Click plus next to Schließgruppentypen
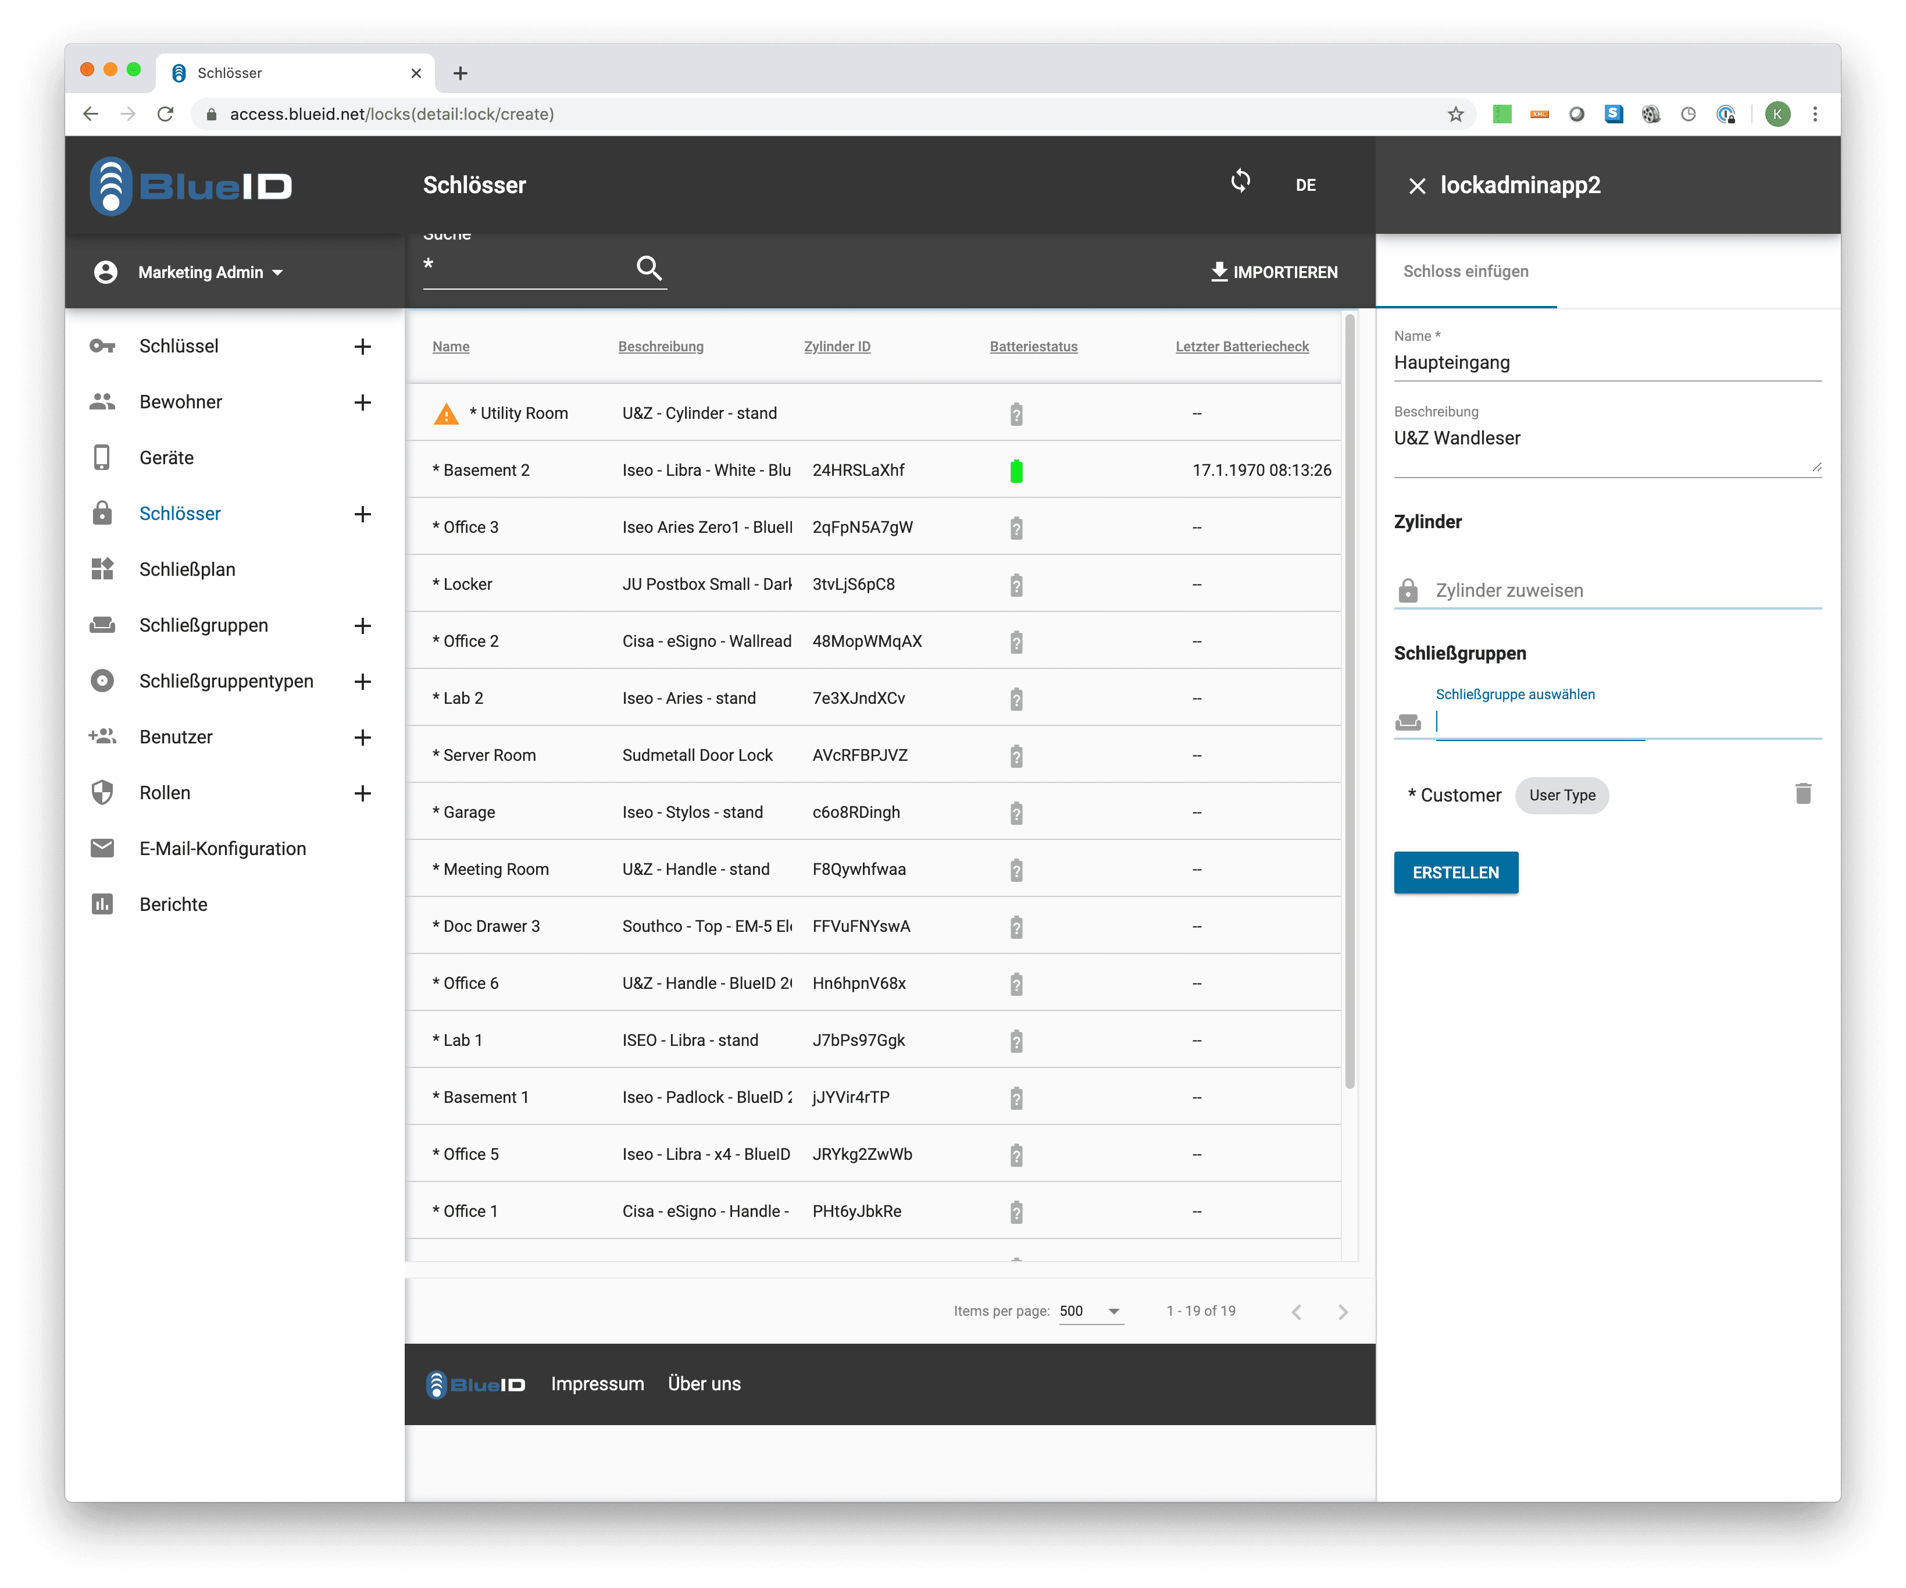This screenshot has width=1906, height=1588. tap(363, 681)
